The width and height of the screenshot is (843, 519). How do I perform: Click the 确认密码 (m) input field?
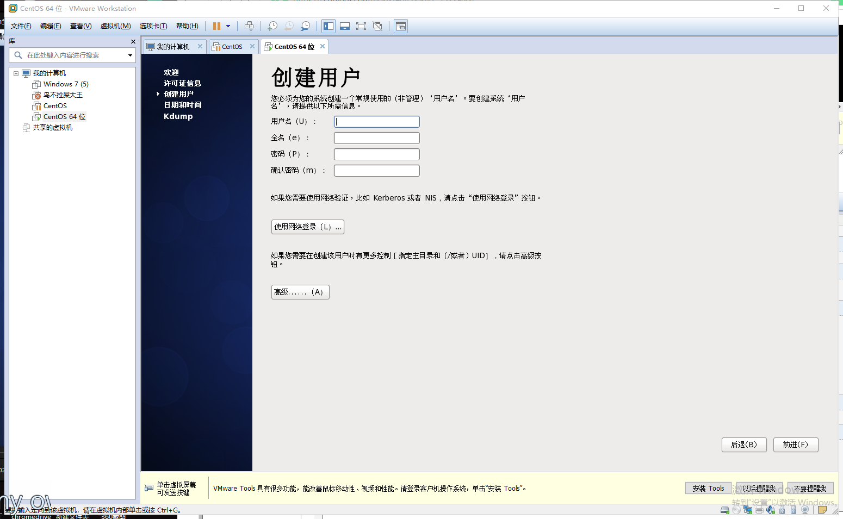[x=377, y=171]
